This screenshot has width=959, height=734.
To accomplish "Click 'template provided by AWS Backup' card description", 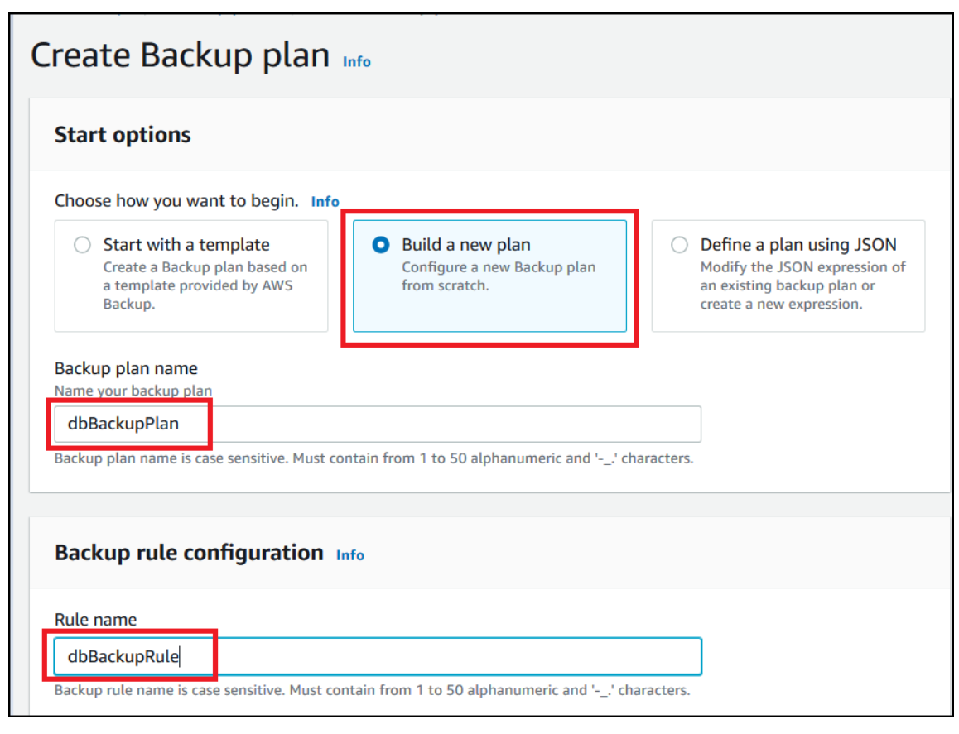I will (205, 285).
